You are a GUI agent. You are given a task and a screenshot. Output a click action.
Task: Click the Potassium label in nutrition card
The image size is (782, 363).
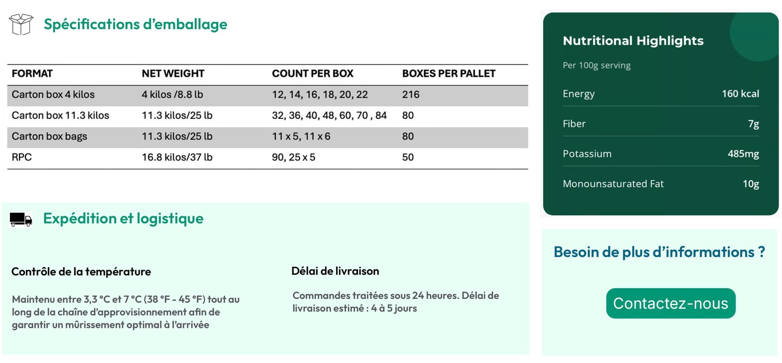(x=587, y=154)
